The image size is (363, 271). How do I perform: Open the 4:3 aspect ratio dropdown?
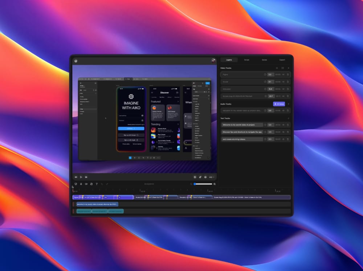tap(211, 177)
